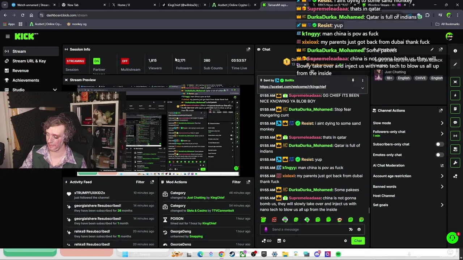Open the acebet.com pinned link
Viewport: 463px width, 260px height.
coord(293,87)
